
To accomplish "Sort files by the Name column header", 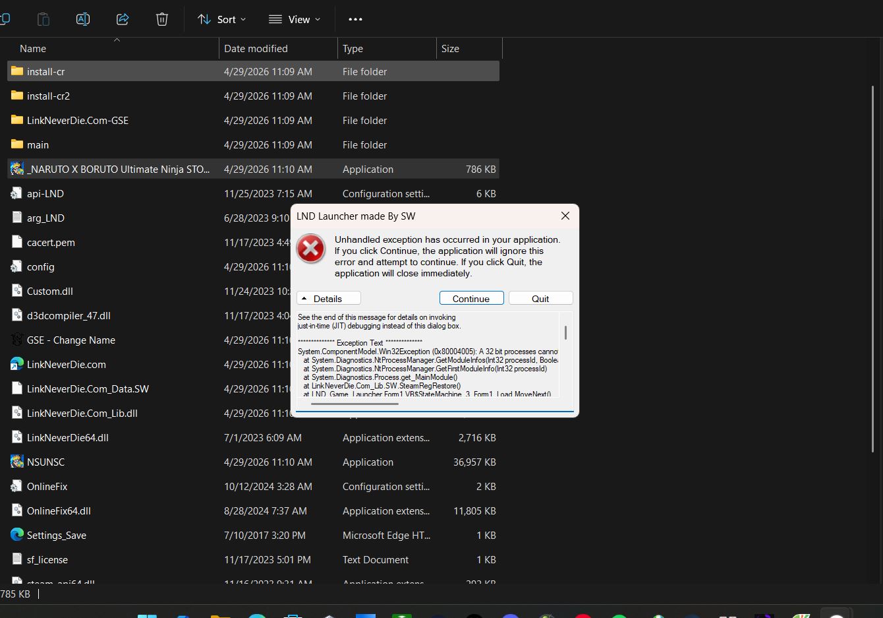I will point(33,48).
